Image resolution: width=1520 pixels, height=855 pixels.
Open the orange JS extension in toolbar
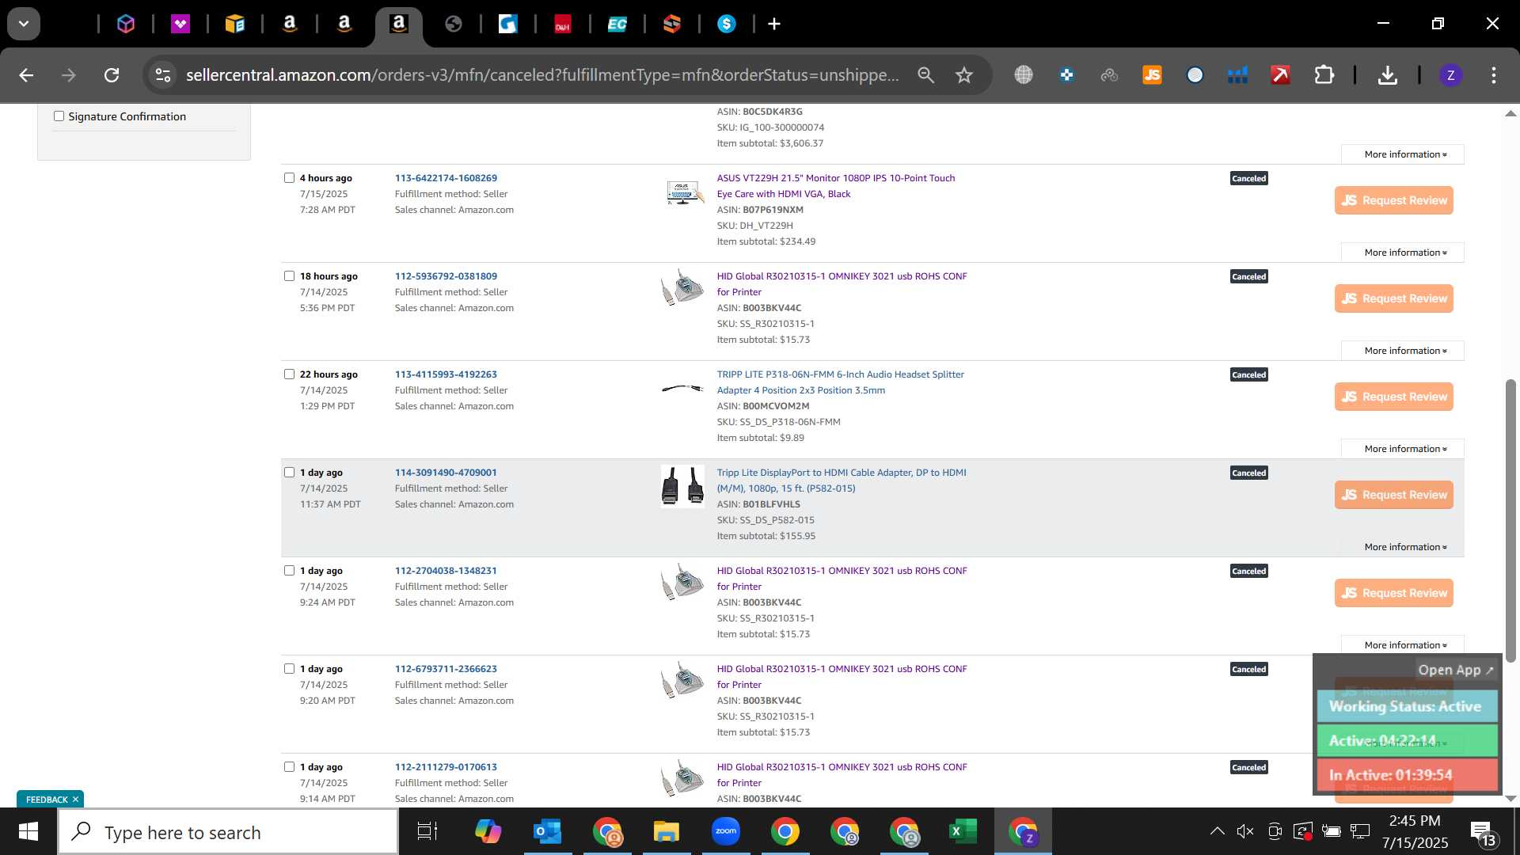1152,75
